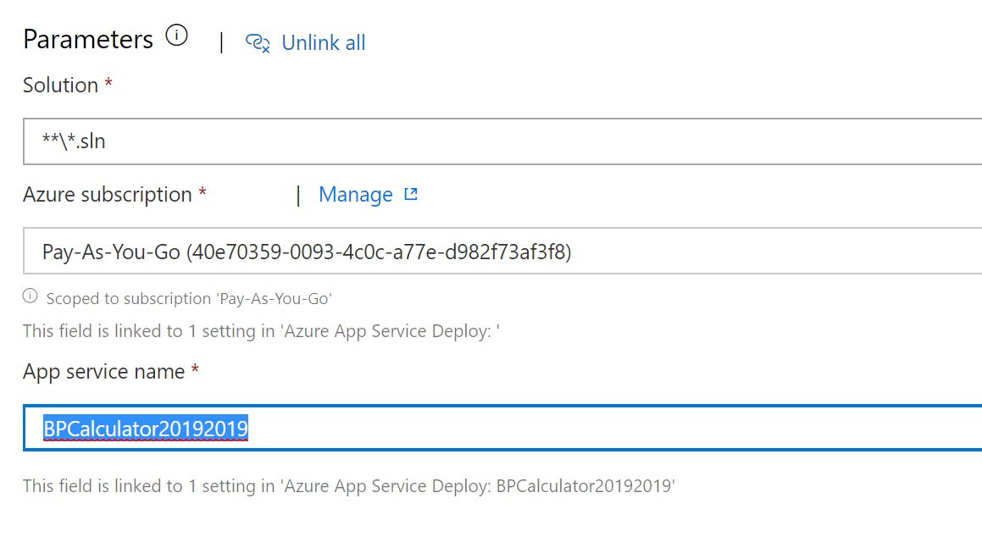Click note linked to 'Azure App Service Deploy: '

[x=261, y=331]
